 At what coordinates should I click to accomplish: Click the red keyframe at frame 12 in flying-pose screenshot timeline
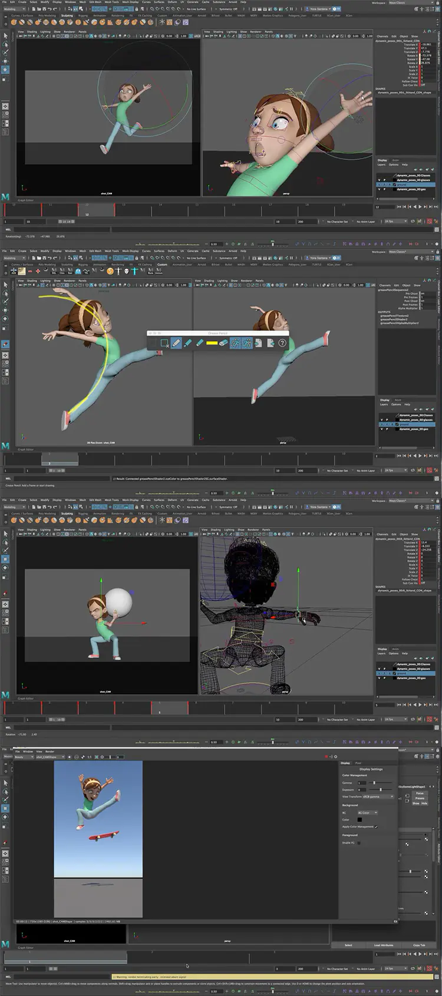pyautogui.click(x=78, y=209)
